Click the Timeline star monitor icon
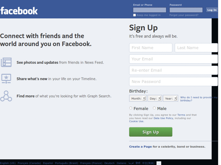This screenshot has width=221, height=165. click(6, 79)
